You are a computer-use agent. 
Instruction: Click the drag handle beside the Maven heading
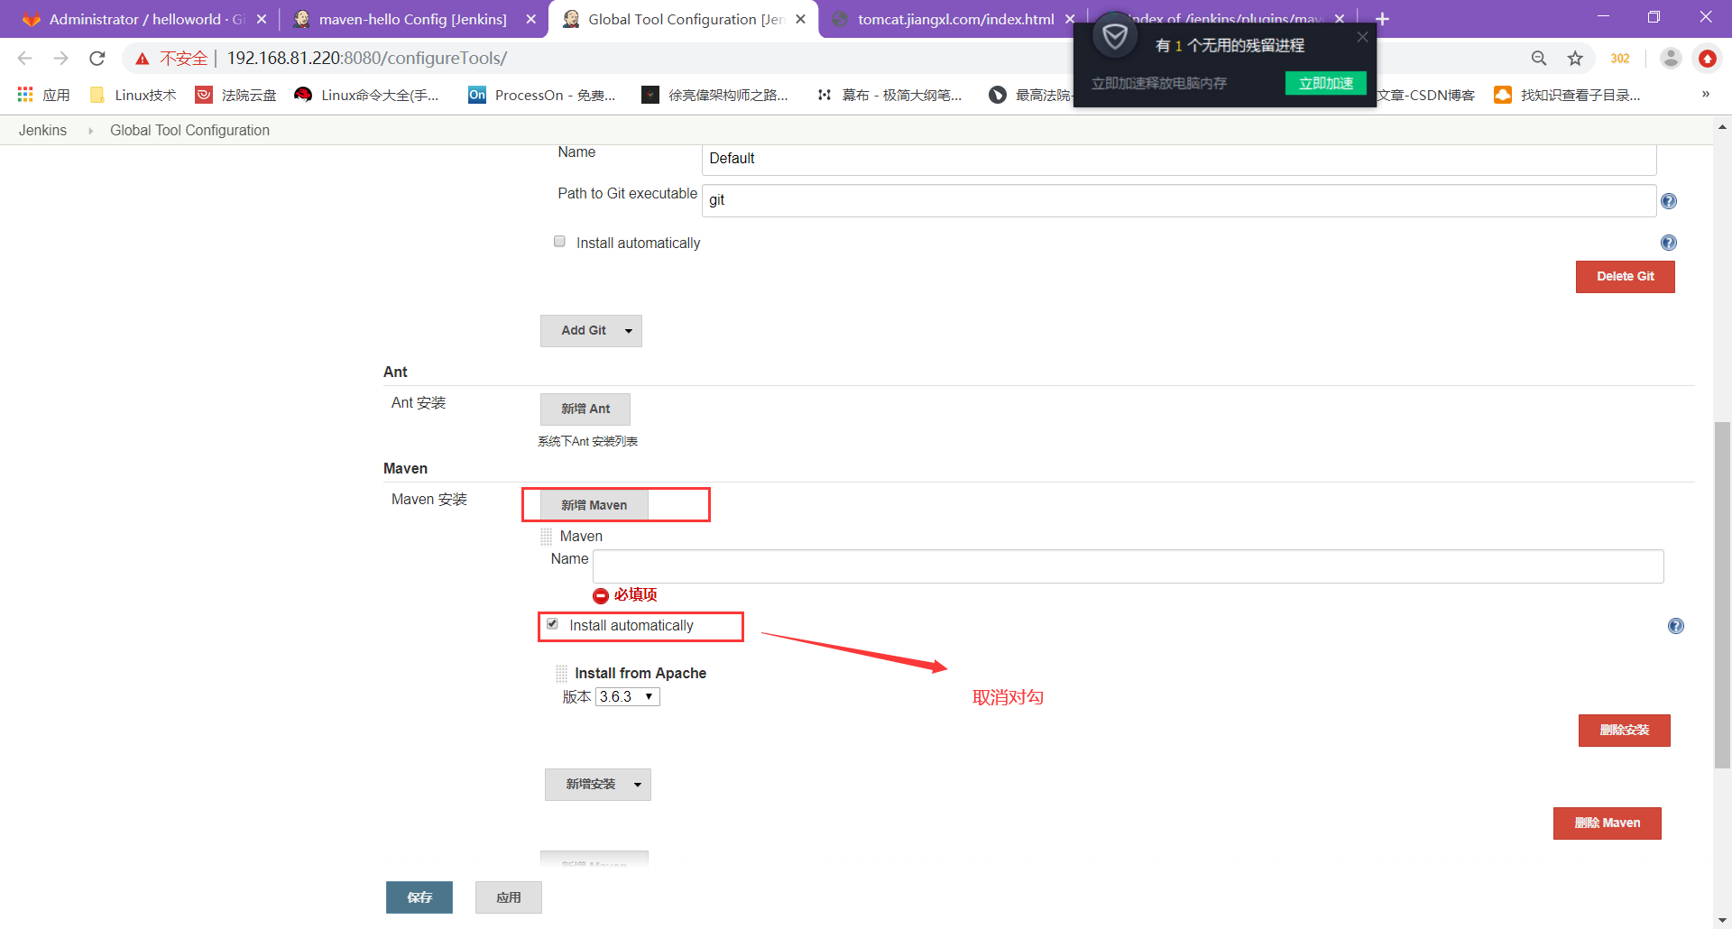click(546, 537)
